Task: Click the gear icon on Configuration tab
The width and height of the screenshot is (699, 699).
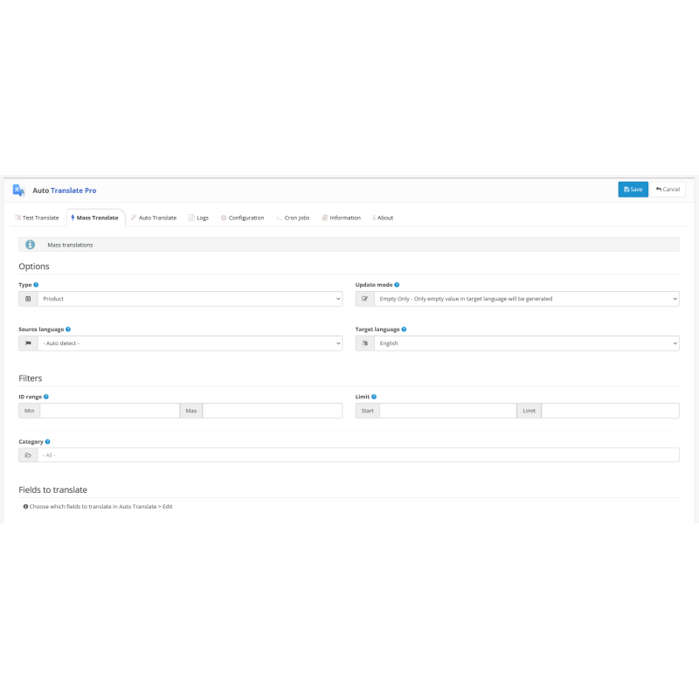Action: pyautogui.click(x=224, y=217)
